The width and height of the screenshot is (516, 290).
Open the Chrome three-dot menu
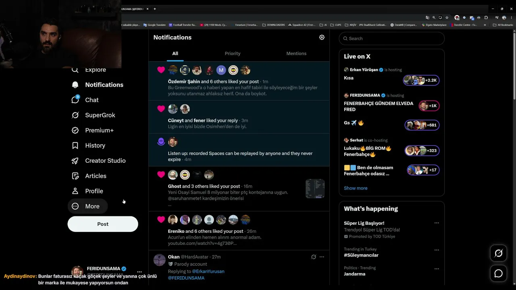coord(510,18)
